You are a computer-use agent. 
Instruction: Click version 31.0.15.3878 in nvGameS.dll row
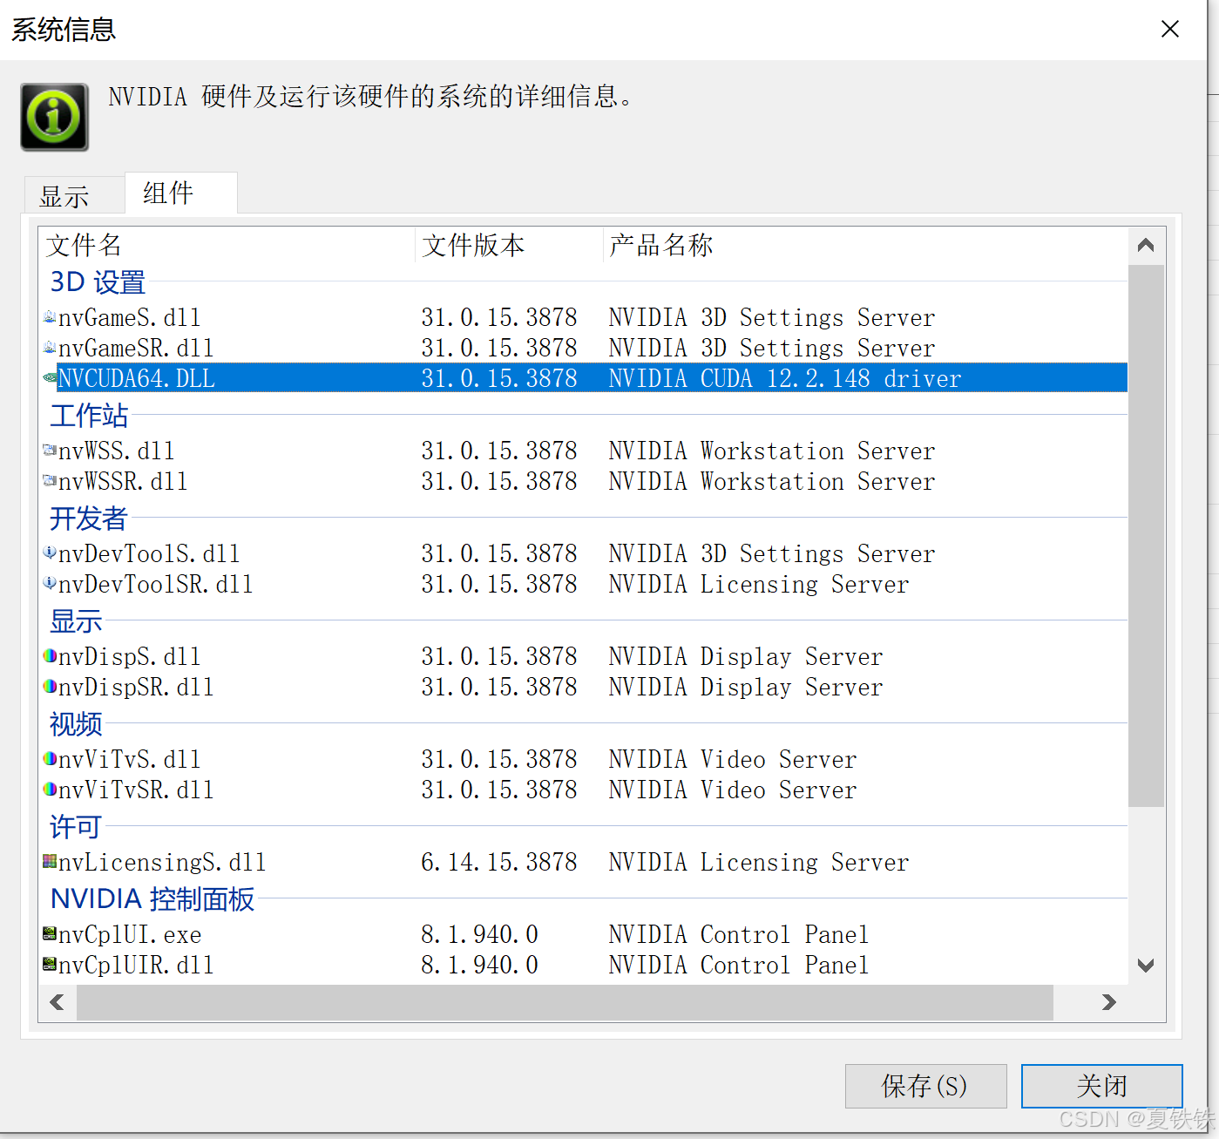click(x=499, y=317)
